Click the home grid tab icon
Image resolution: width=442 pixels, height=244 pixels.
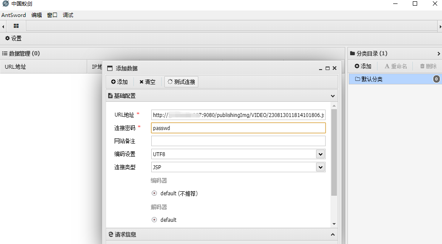[x=16, y=26]
